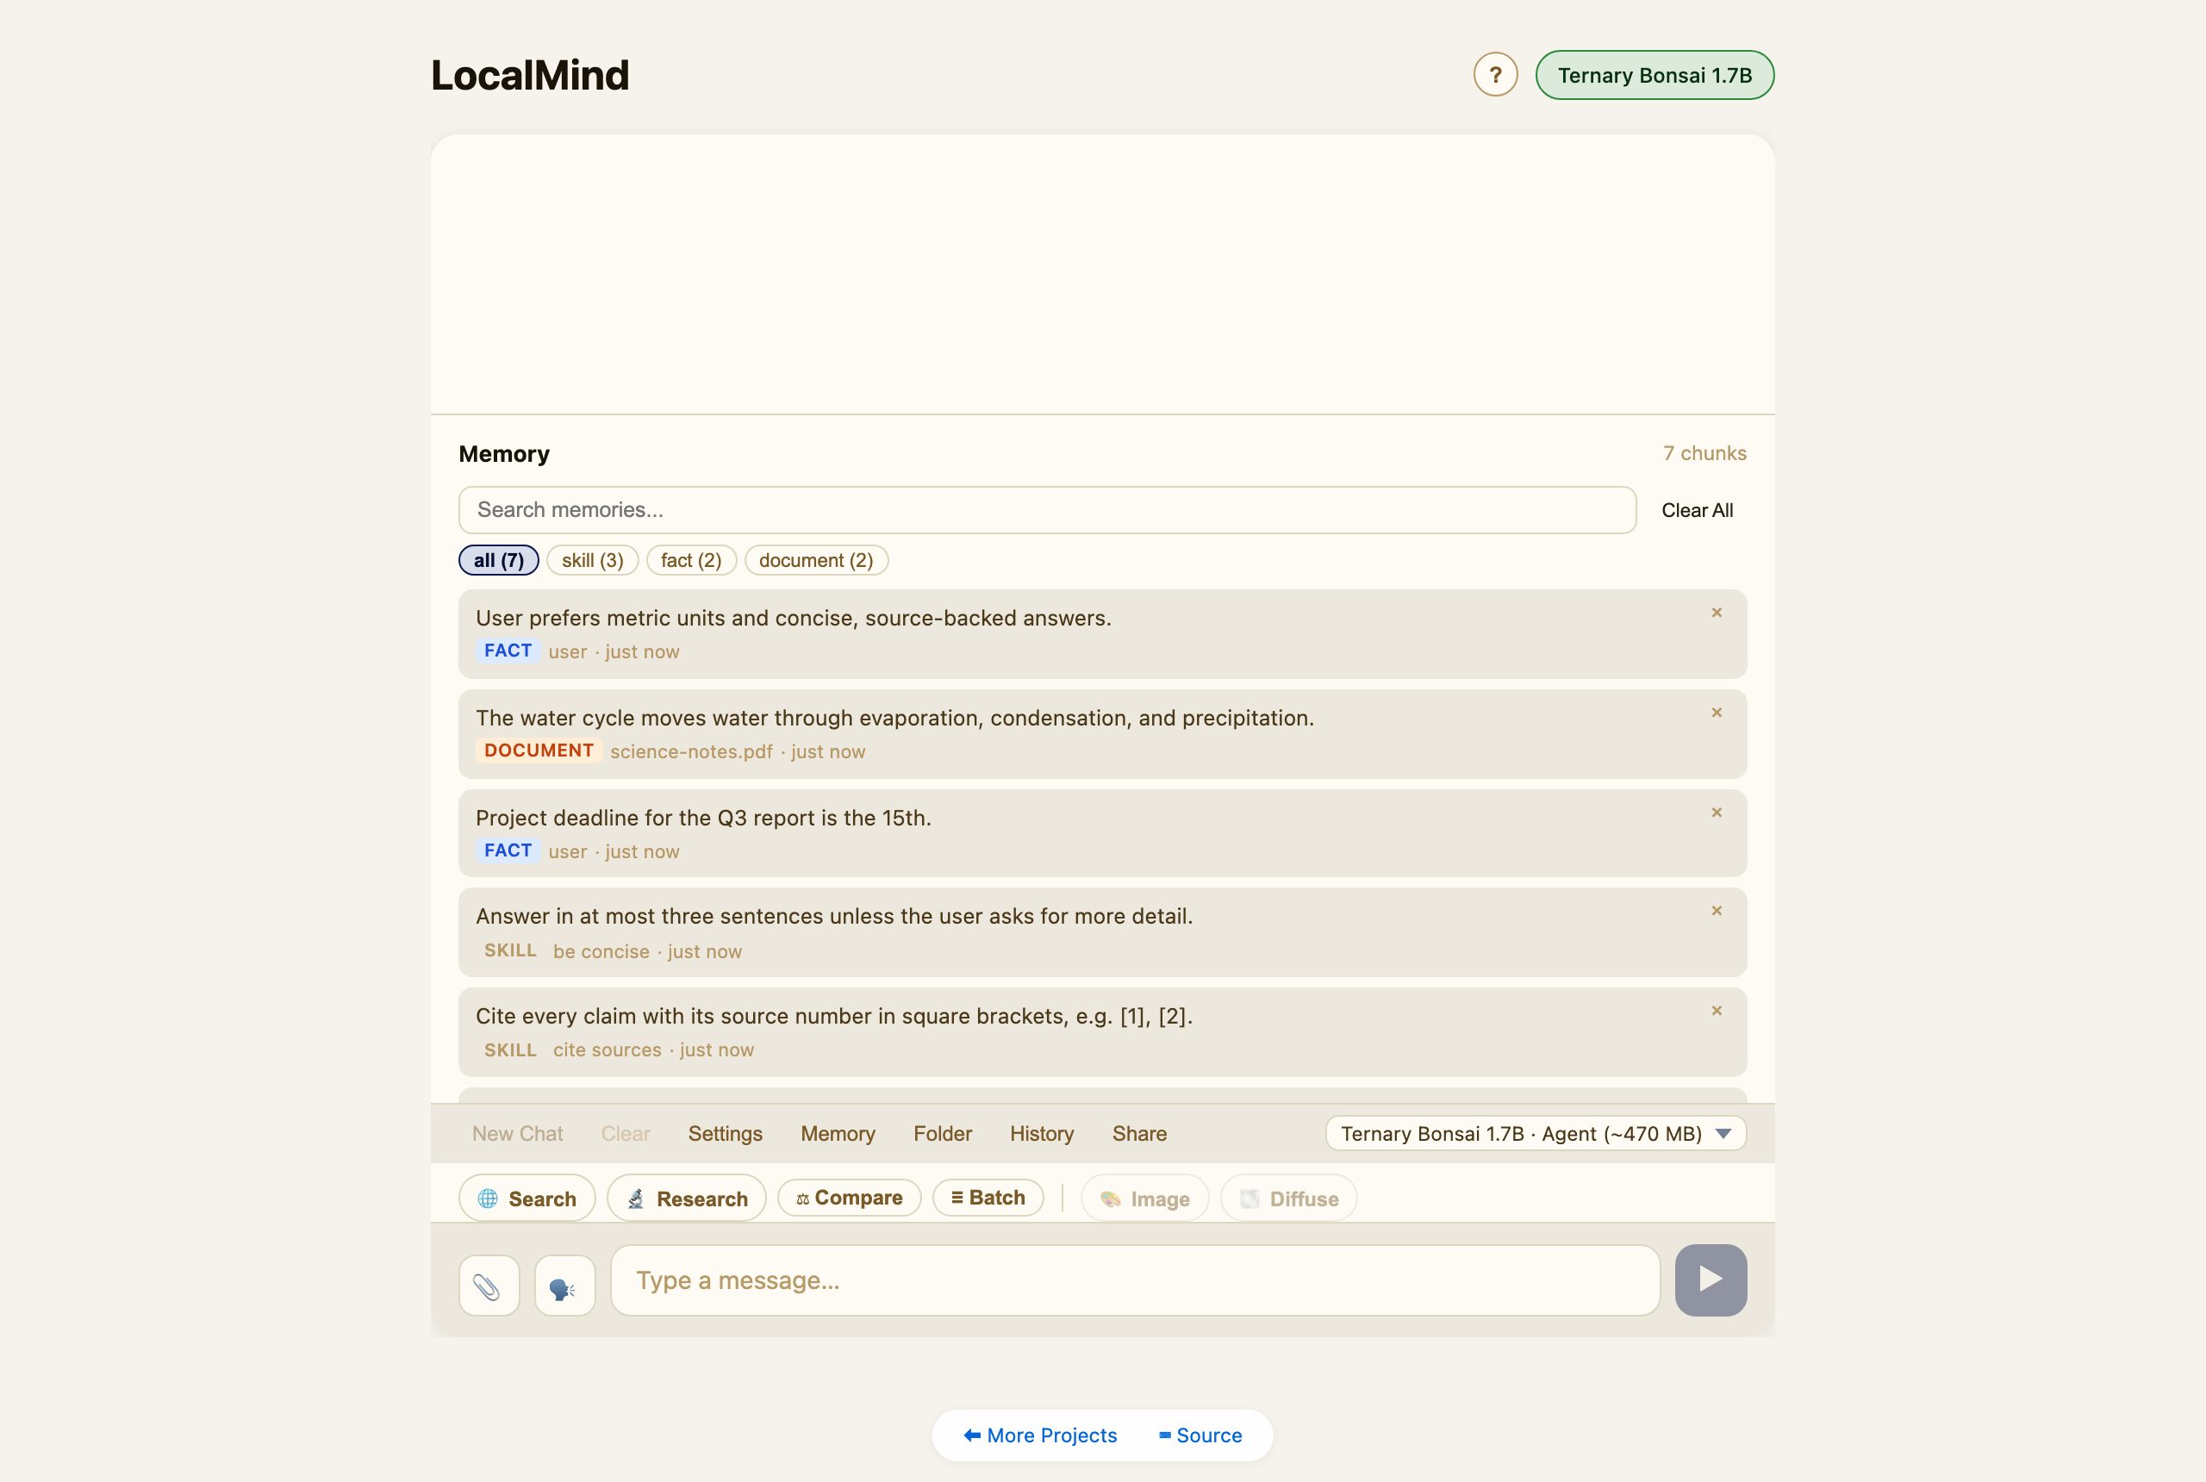Start a New Chat
This screenshot has height=1482, width=2206.
click(517, 1133)
